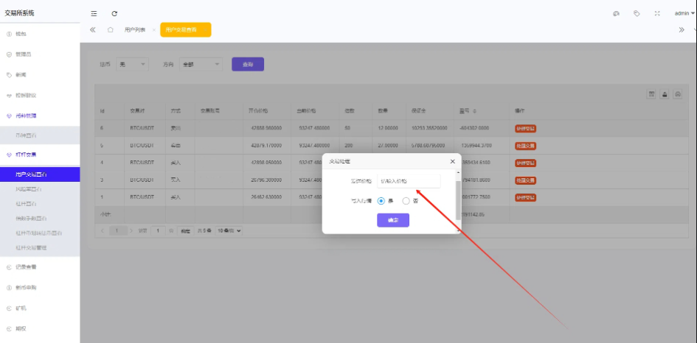Switch to the 用户列表 tab
Image resolution: width=697 pixels, height=343 pixels.
pyautogui.click(x=135, y=29)
